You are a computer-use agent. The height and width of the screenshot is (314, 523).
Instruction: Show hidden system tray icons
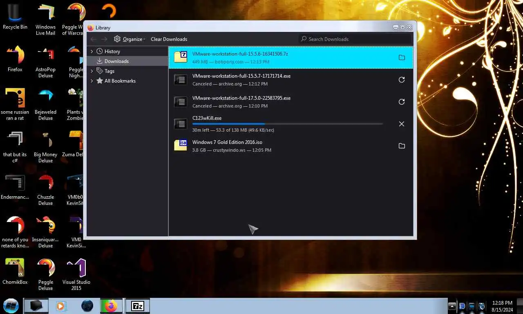452,306
